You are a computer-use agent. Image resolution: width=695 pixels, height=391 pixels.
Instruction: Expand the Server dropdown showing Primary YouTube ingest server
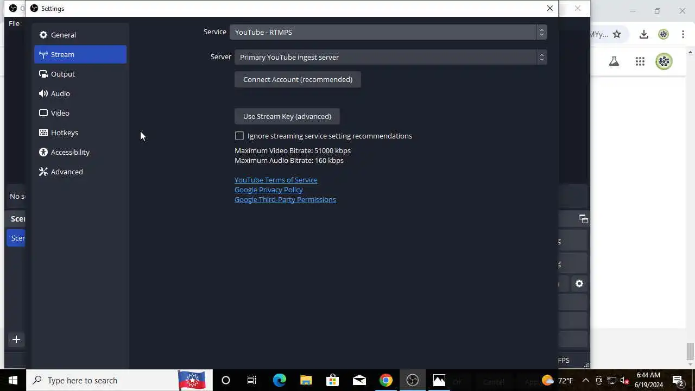click(390, 57)
